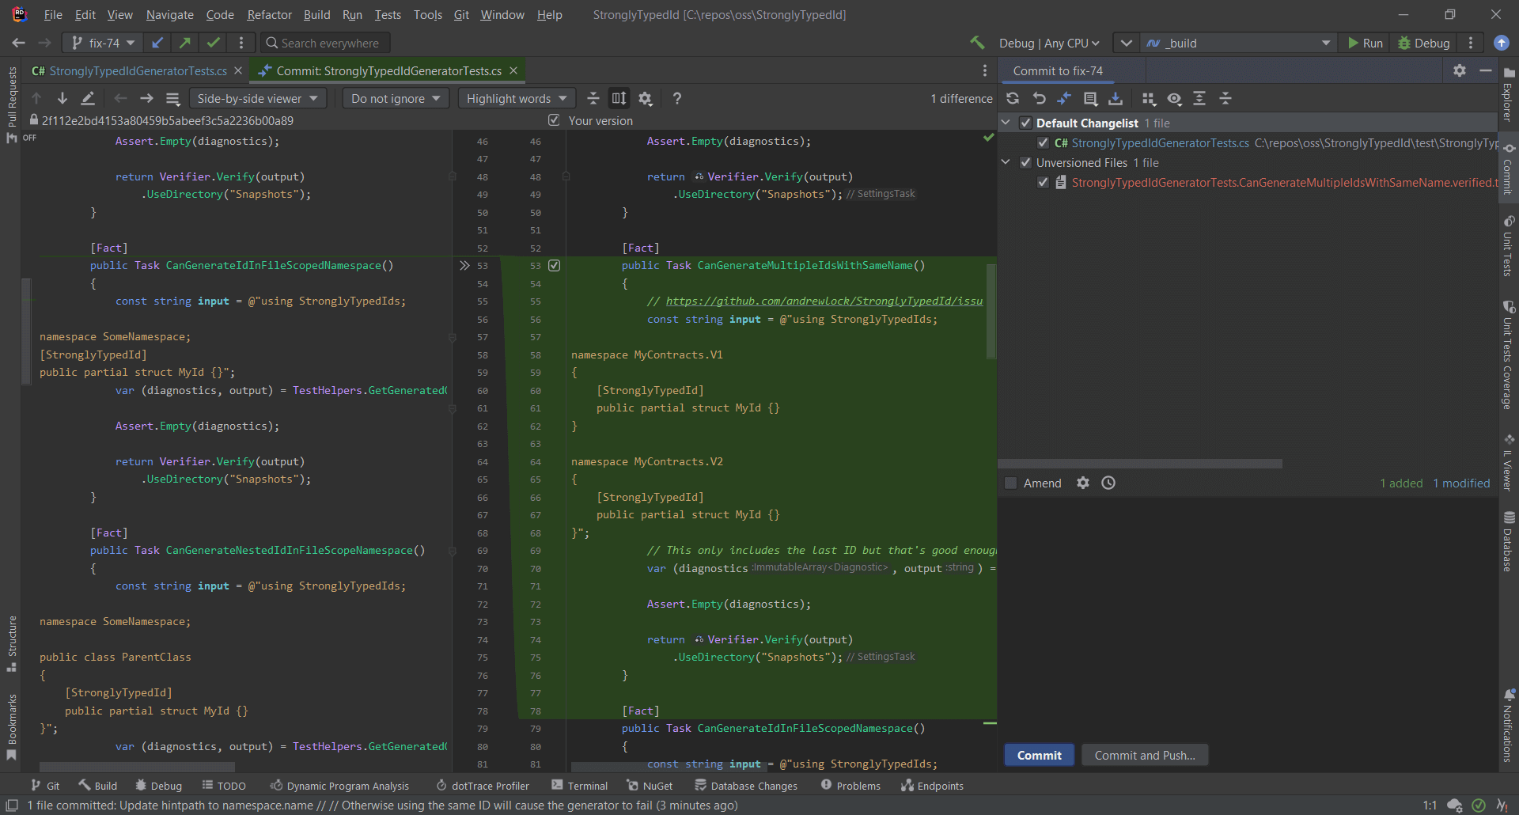
Task: Toggle Your version checkbox
Action: tap(554, 120)
